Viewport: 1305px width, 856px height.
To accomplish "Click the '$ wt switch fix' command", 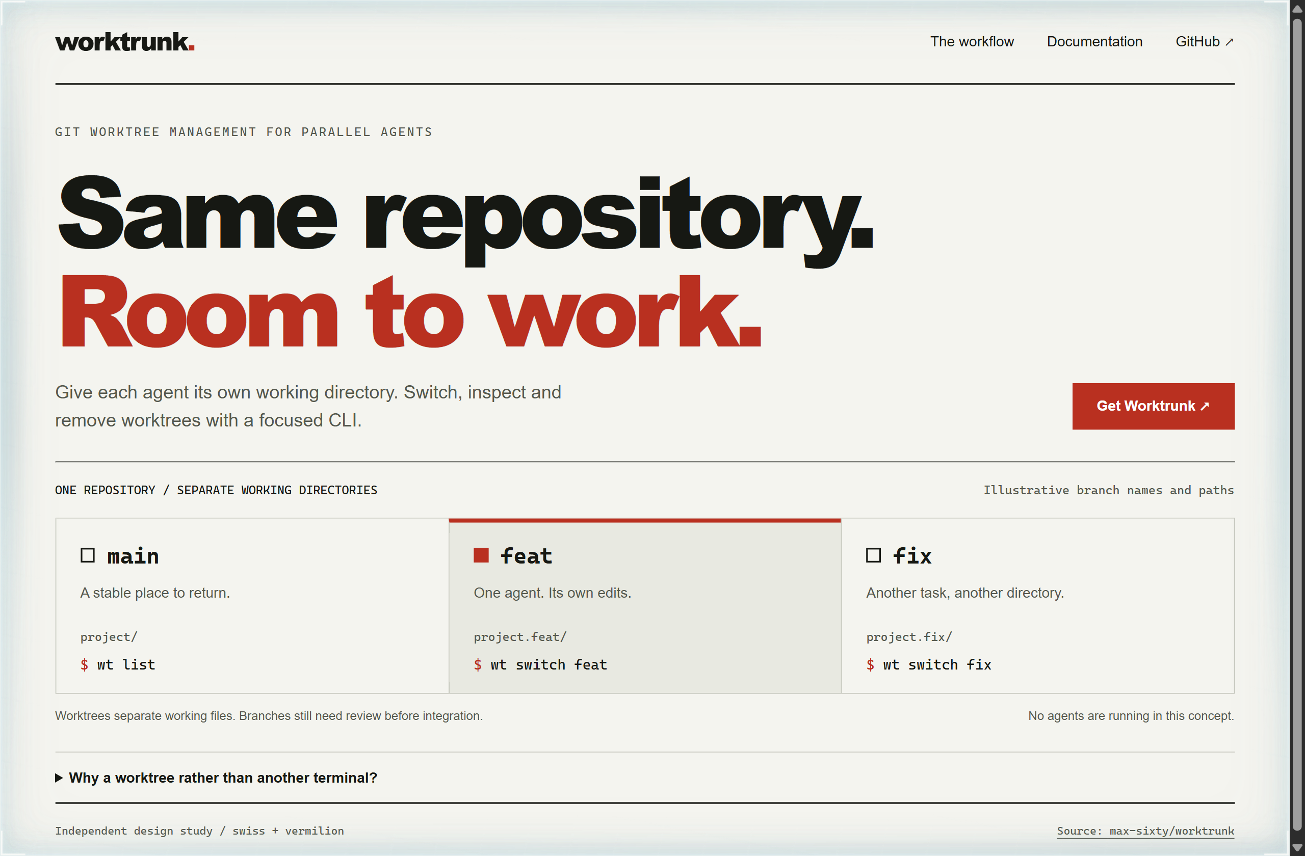I will [929, 665].
